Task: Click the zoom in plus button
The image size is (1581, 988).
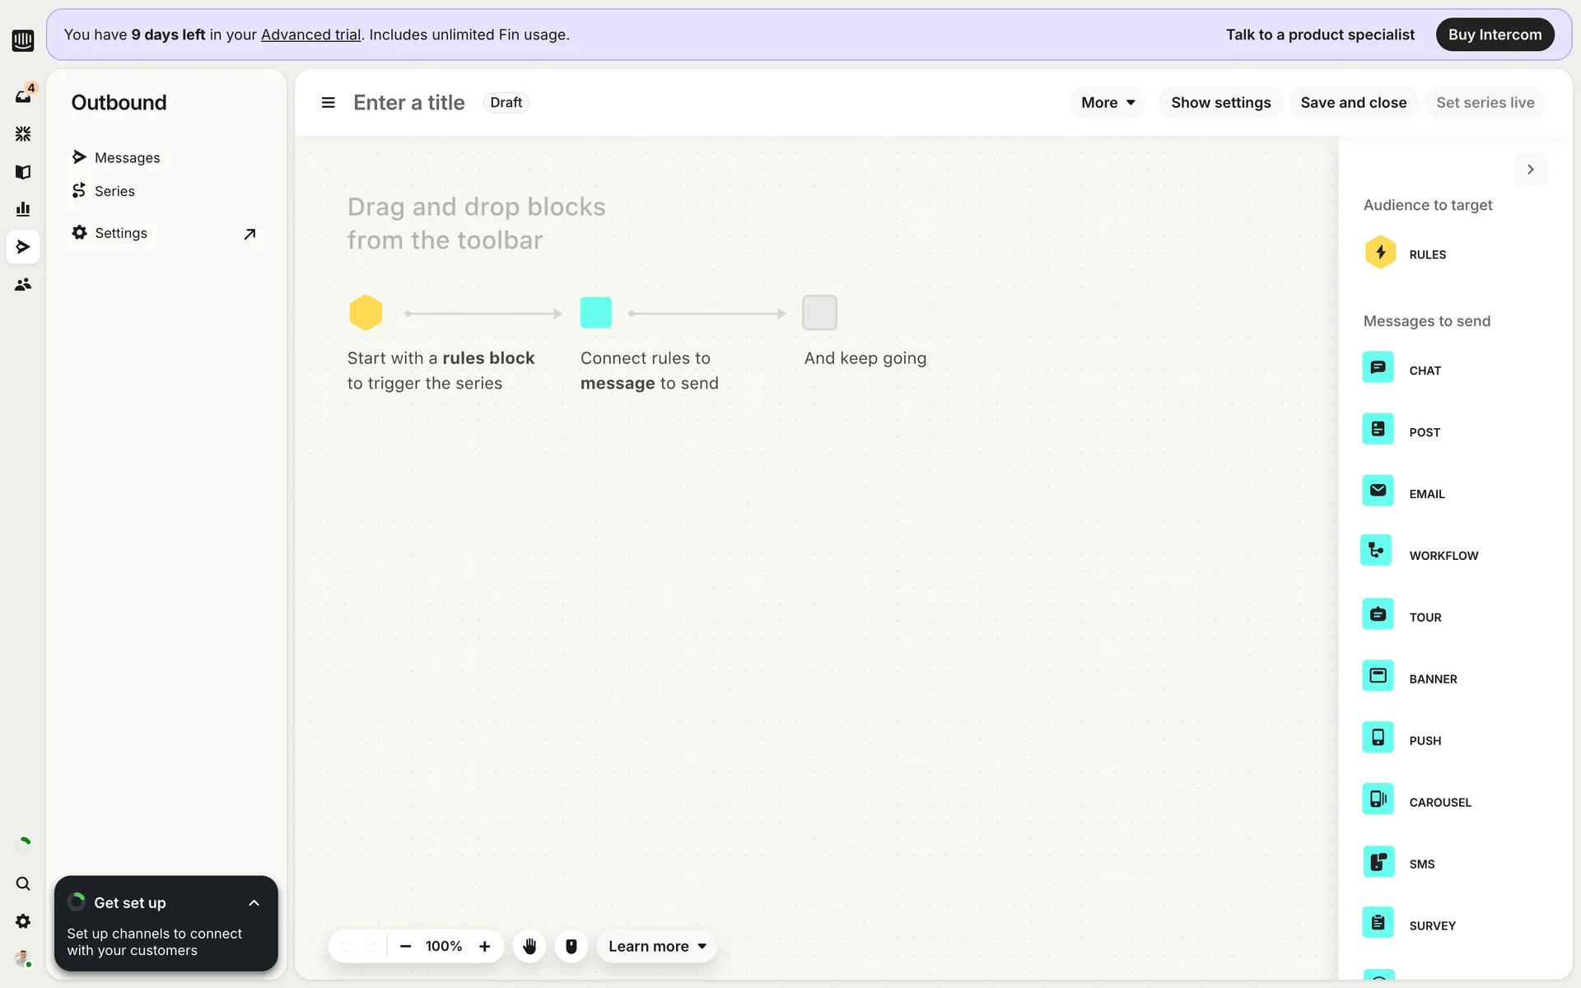Action: pyautogui.click(x=485, y=946)
